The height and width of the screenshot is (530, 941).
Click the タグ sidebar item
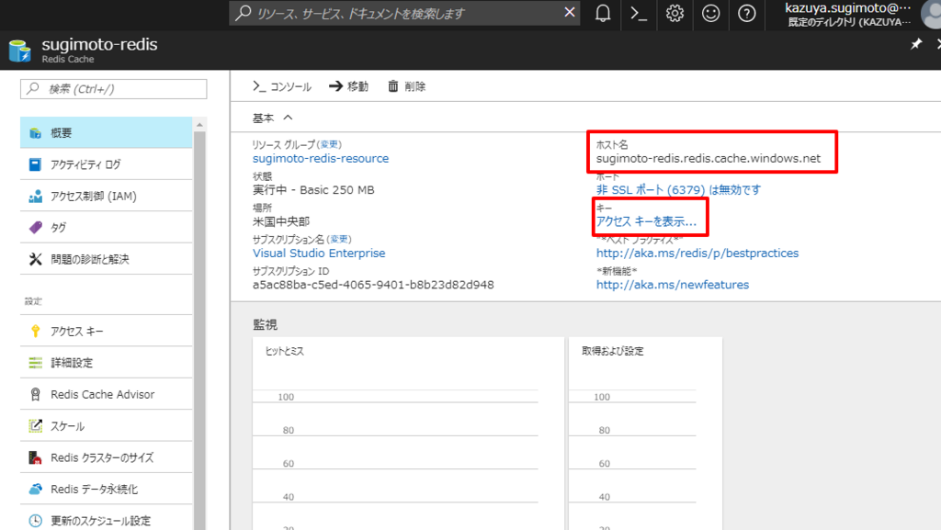coord(57,227)
